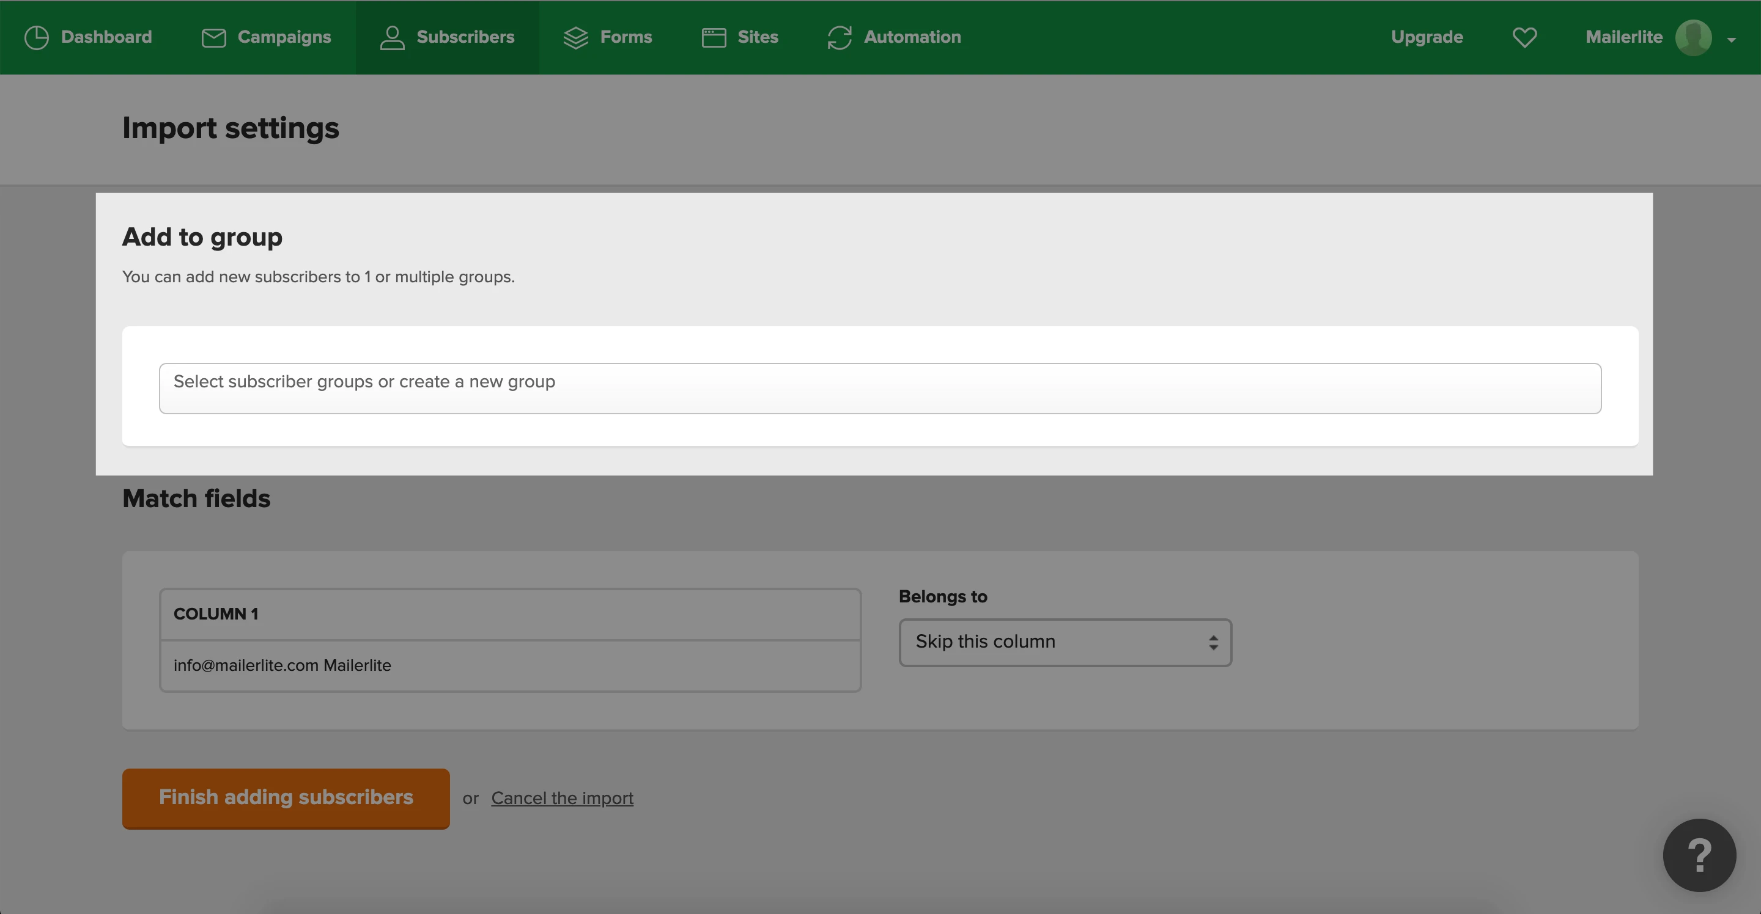Expand the account menu caret arrow

(1732, 40)
